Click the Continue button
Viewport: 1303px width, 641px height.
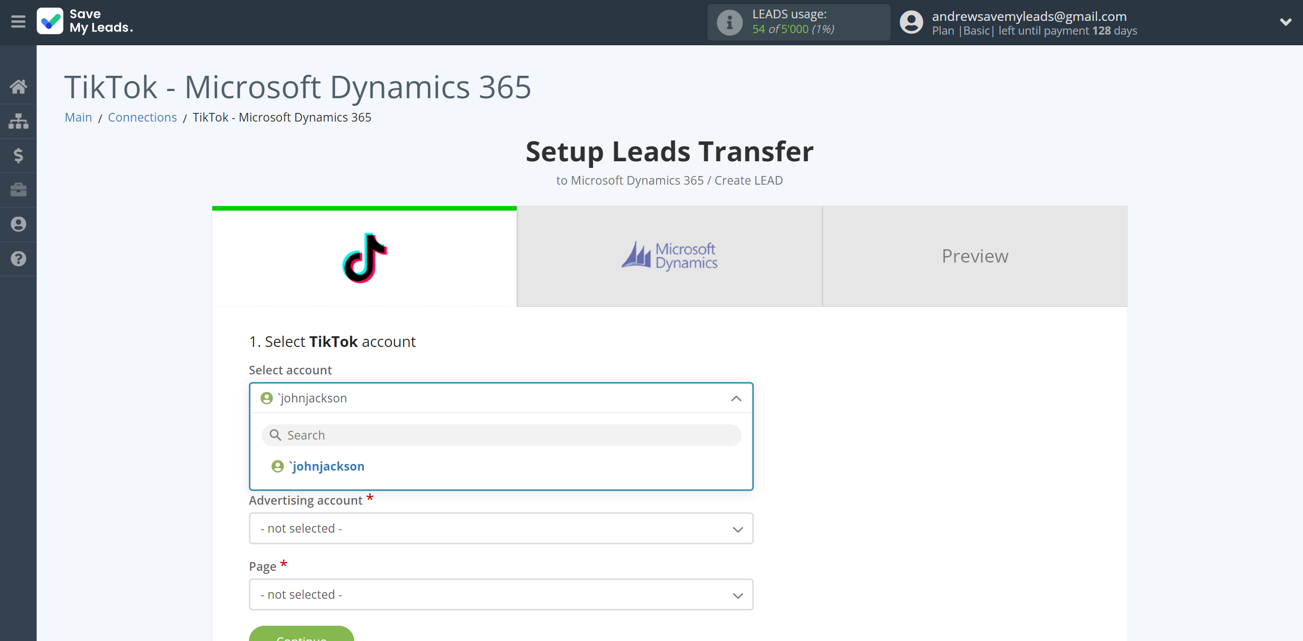click(302, 637)
